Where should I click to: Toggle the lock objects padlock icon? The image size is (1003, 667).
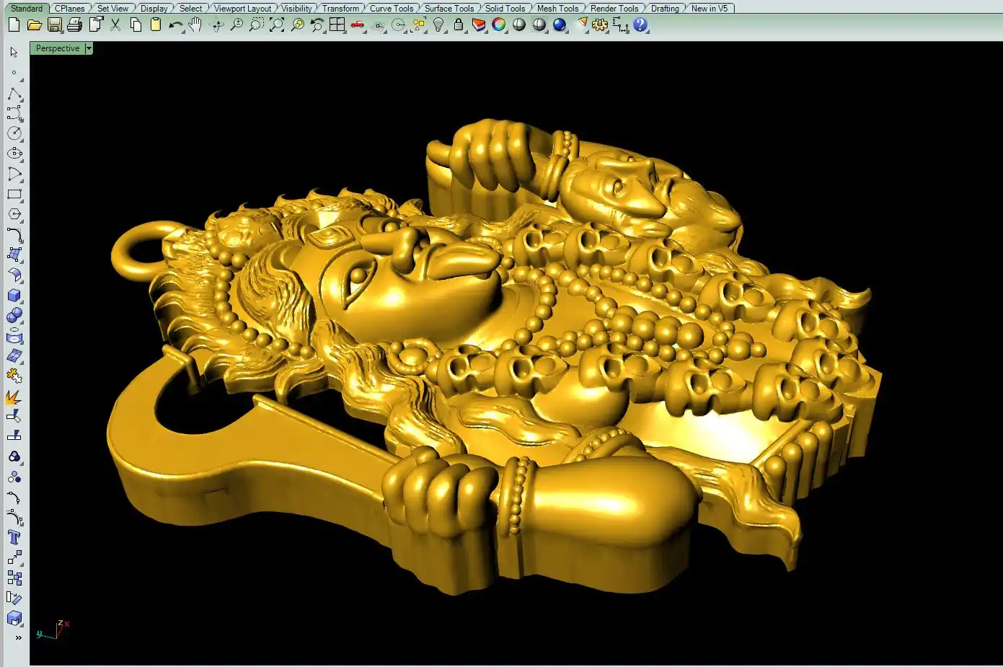[458, 25]
